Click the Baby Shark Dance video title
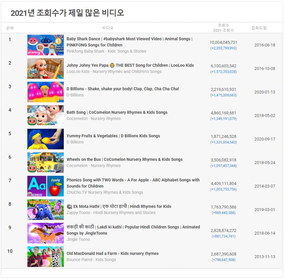The width and height of the screenshot is (284, 279). click(x=130, y=42)
